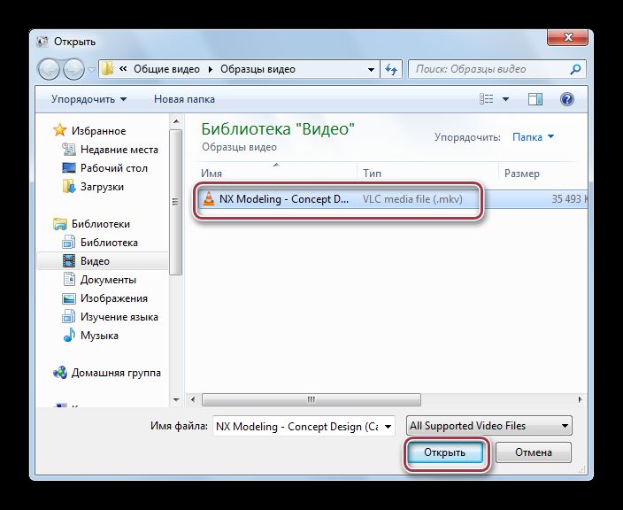The image size is (623, 510).
Task: Click Новая папка in the toolbar
Action: pos(185,99)
